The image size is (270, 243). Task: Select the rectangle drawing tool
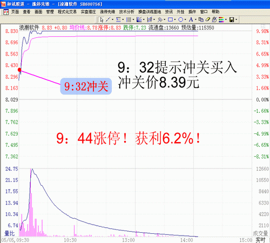(170, 19)
